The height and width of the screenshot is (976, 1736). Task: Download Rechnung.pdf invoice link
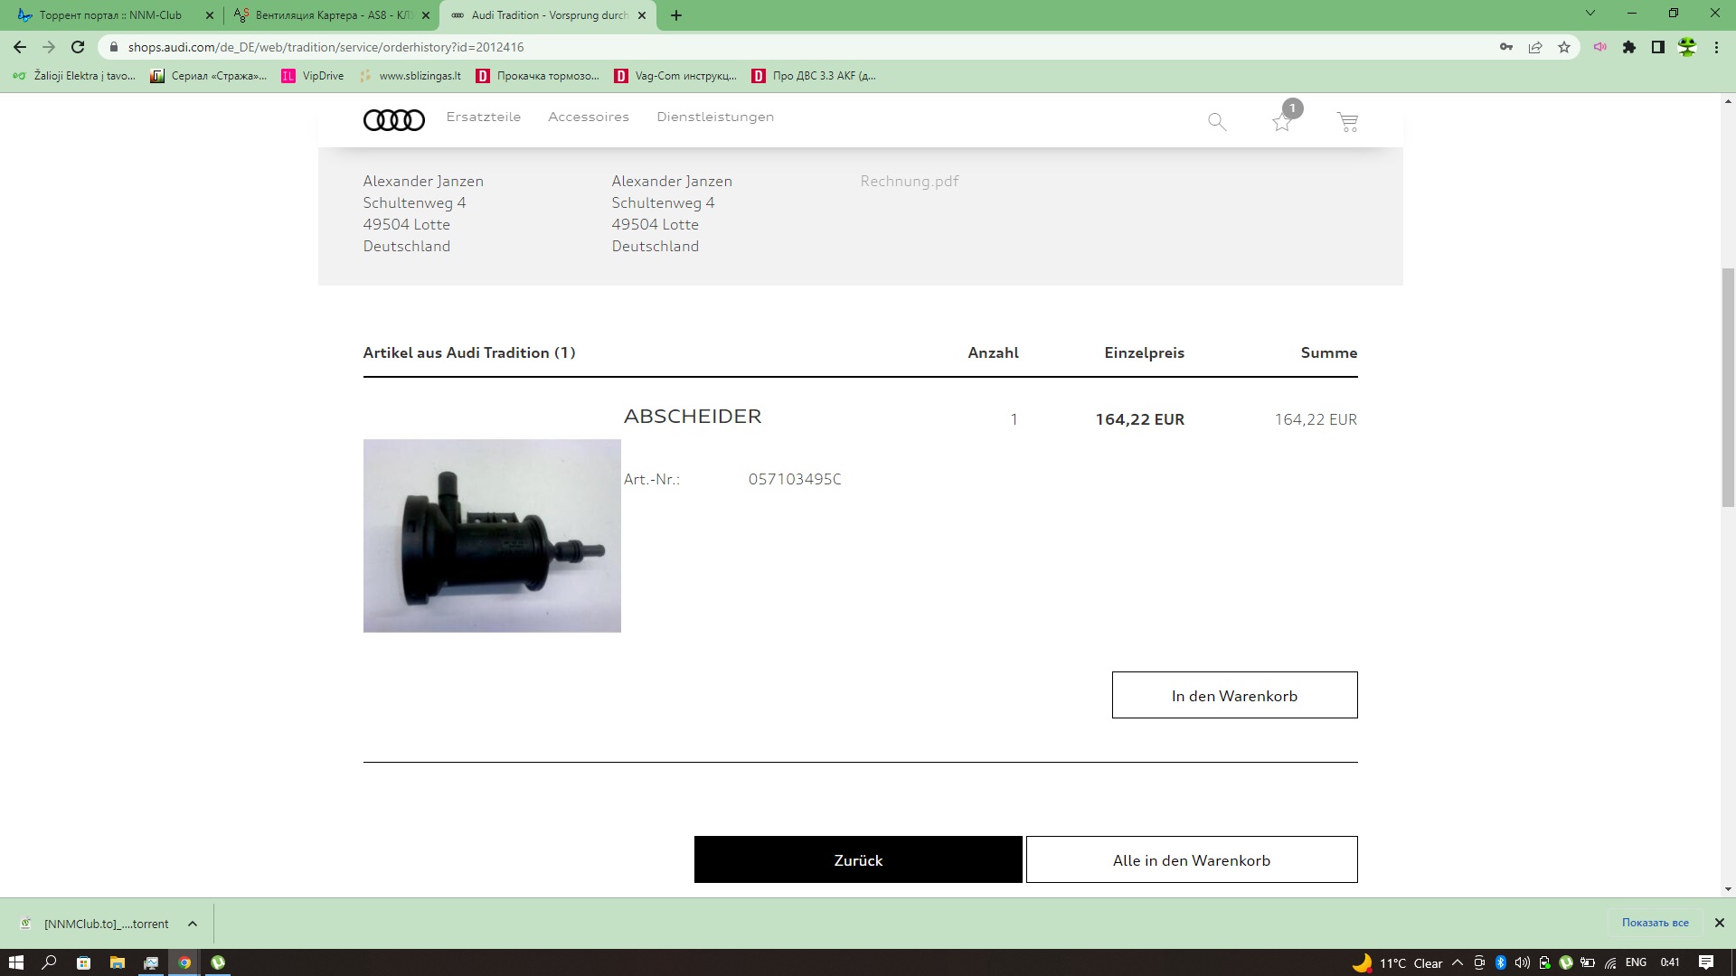click(x=909, y=181)
